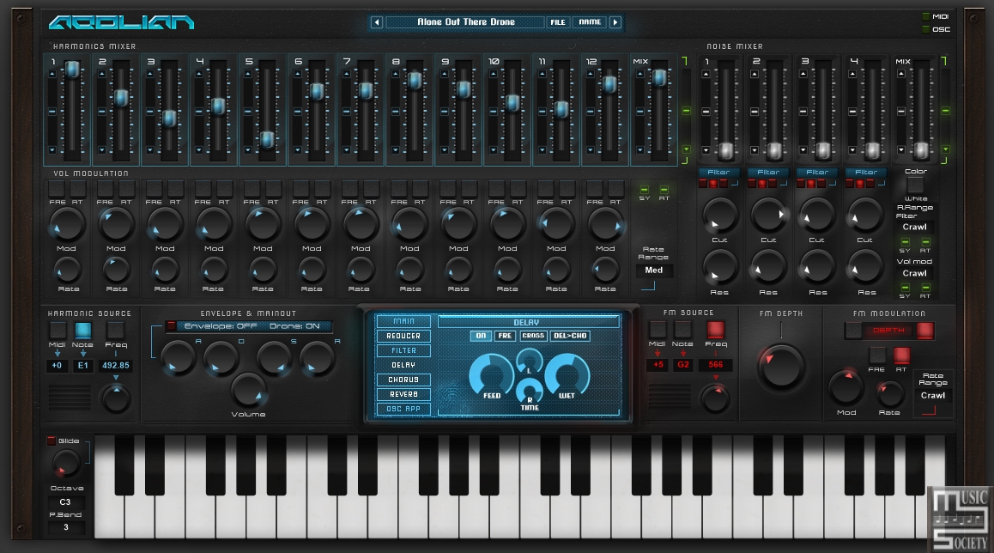The height and width of the screenshot is (553, 994).
Task: Click the OSC indicator light
Action: [925, 29]
